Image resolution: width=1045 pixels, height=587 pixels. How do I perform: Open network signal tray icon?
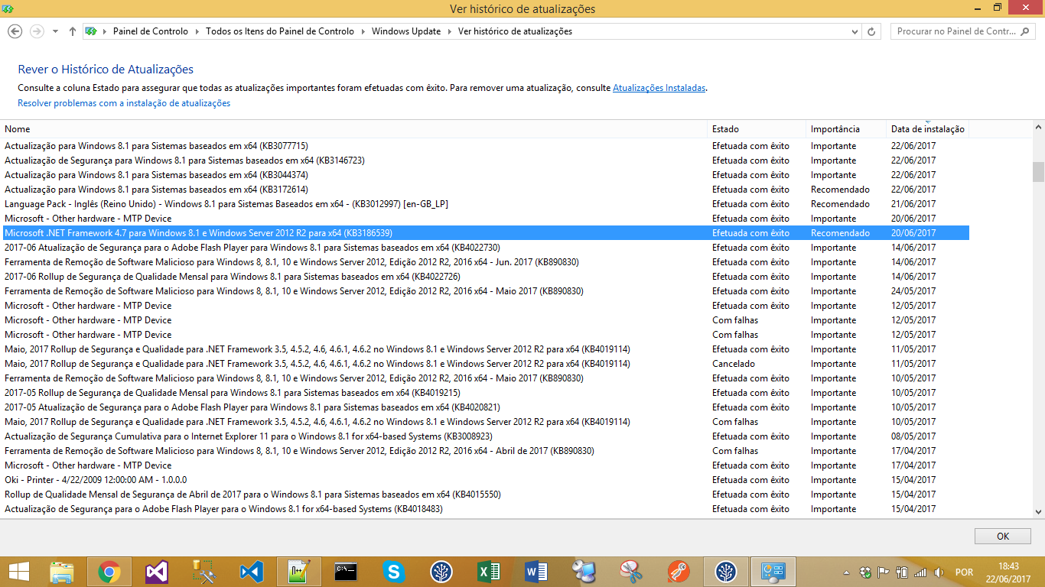[x=920, y=572]
